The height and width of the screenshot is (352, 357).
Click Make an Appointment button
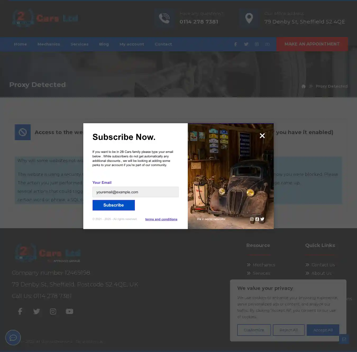[x=312, y=44]
